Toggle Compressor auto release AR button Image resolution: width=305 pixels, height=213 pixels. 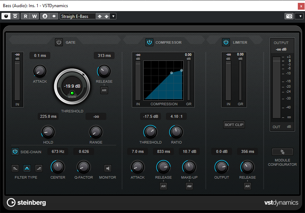[x=163, y=186]
